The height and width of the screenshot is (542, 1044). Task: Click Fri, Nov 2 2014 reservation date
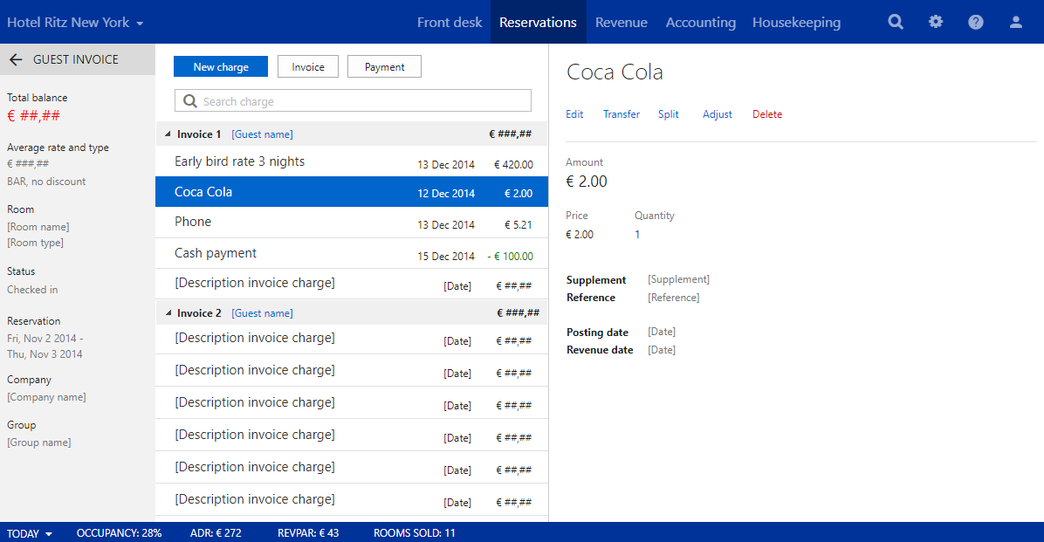pos(45,339)
